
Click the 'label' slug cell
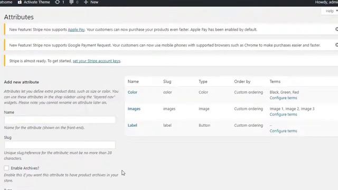click(x=167, y=126)
